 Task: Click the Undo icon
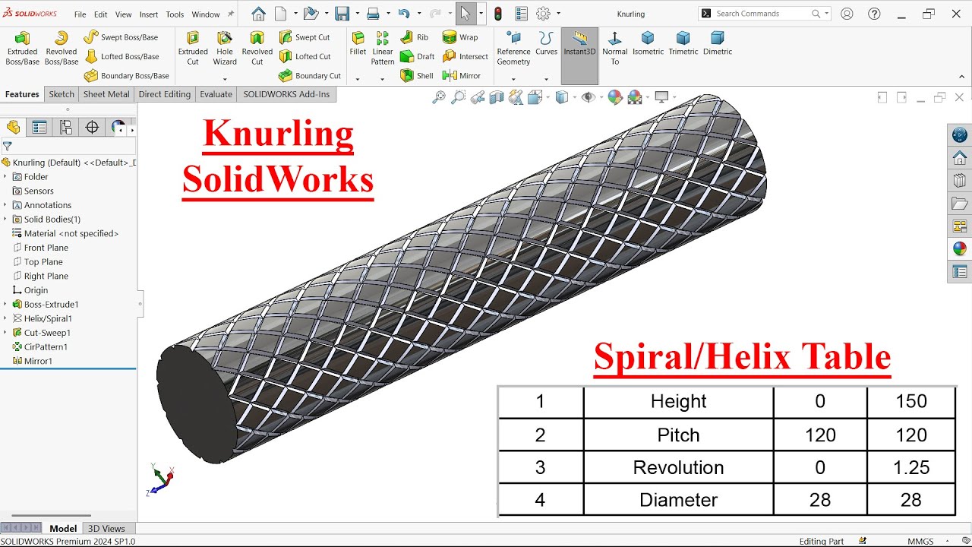pyautogui.click(x=404, y=14)
